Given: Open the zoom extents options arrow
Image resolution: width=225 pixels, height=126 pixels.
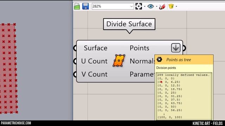Looking at the screenshot, I should pyautogui.click(x=144, y=6).
